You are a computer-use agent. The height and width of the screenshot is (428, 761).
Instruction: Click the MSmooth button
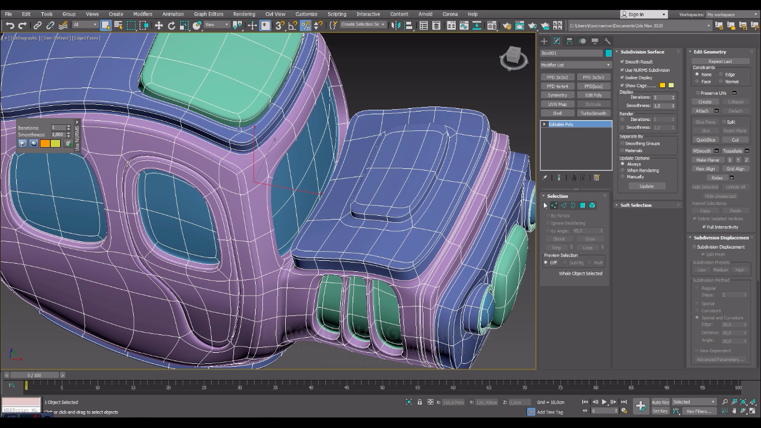click(702, 151)
